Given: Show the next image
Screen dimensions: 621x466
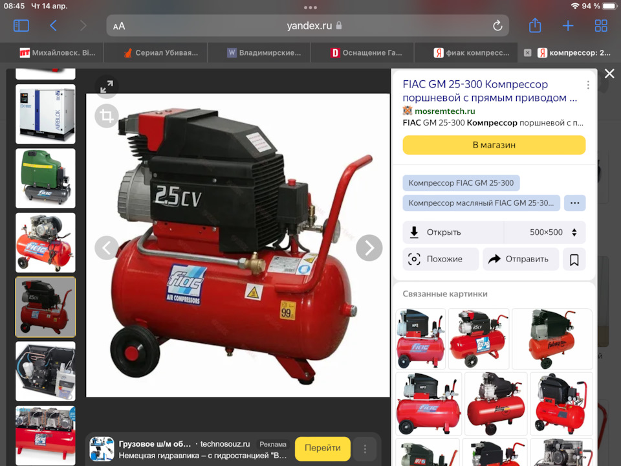Looking at the screenshot, I should click(x=369, y=248).
